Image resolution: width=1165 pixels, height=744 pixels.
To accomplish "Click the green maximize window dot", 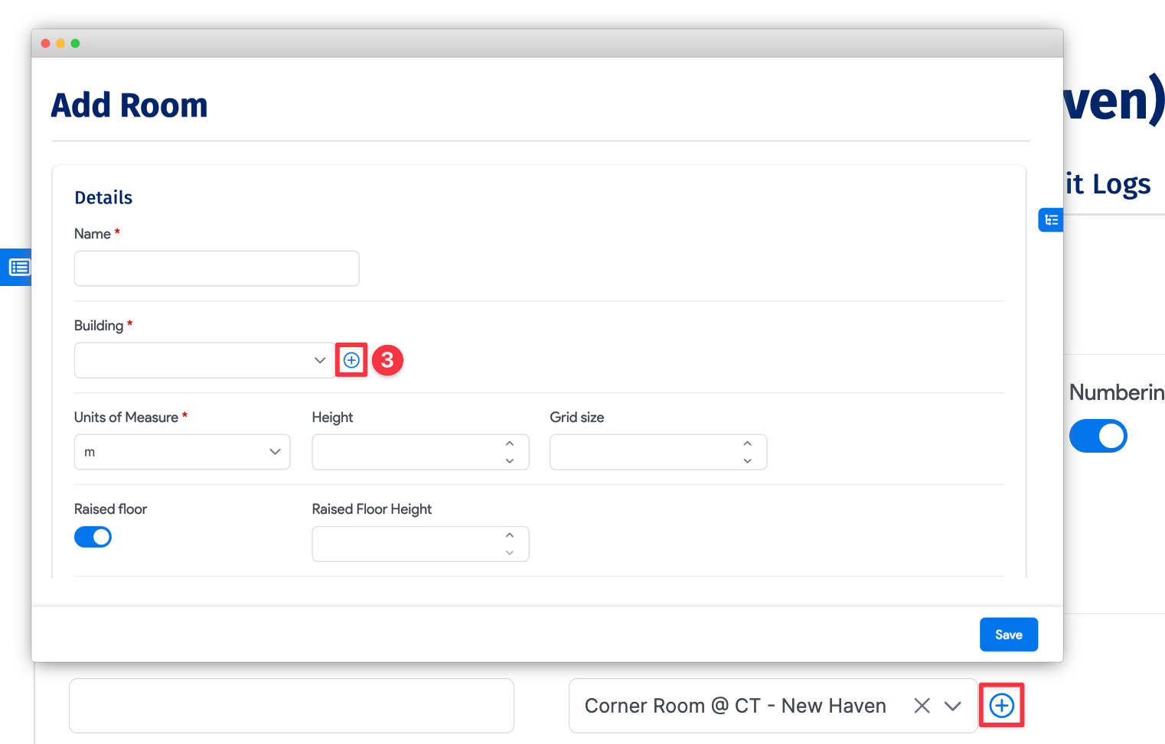I will [75, 44].
